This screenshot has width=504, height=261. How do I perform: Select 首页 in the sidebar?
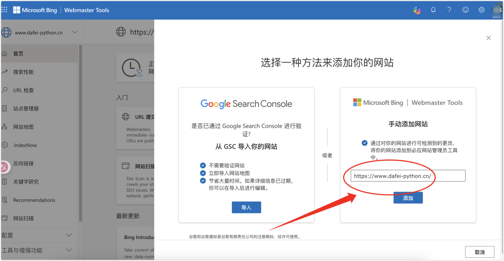click(39, 54)
